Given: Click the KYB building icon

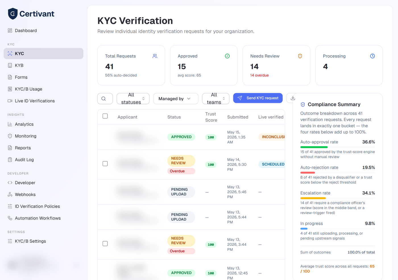Looking at the screenshot, I should coord(10,65).
